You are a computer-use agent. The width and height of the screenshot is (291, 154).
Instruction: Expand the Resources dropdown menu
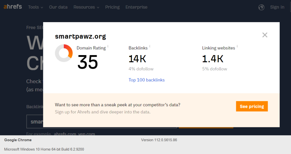pos(86,7)
